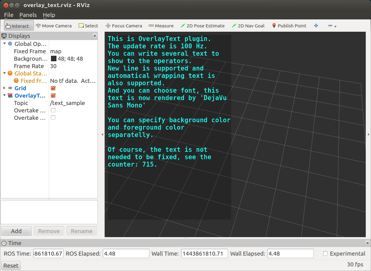
Task: Click the minus remove-tool icon
Action: (x=330, y=26)
